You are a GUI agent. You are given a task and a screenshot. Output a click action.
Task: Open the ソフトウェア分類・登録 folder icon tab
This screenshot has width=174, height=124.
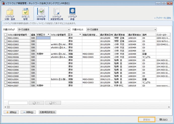(x=10, y=14)
